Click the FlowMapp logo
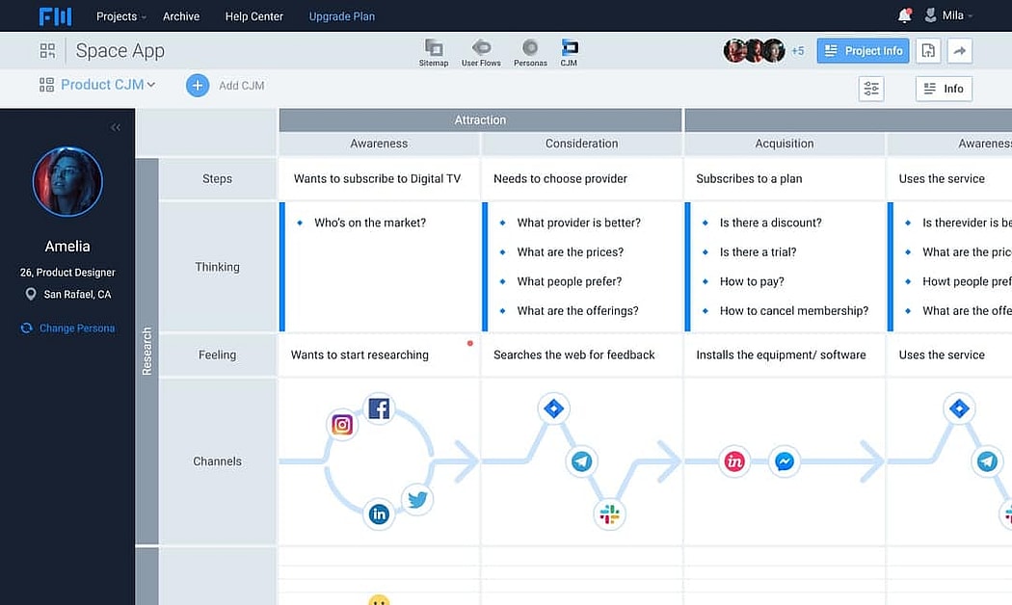 click(55, 16)
